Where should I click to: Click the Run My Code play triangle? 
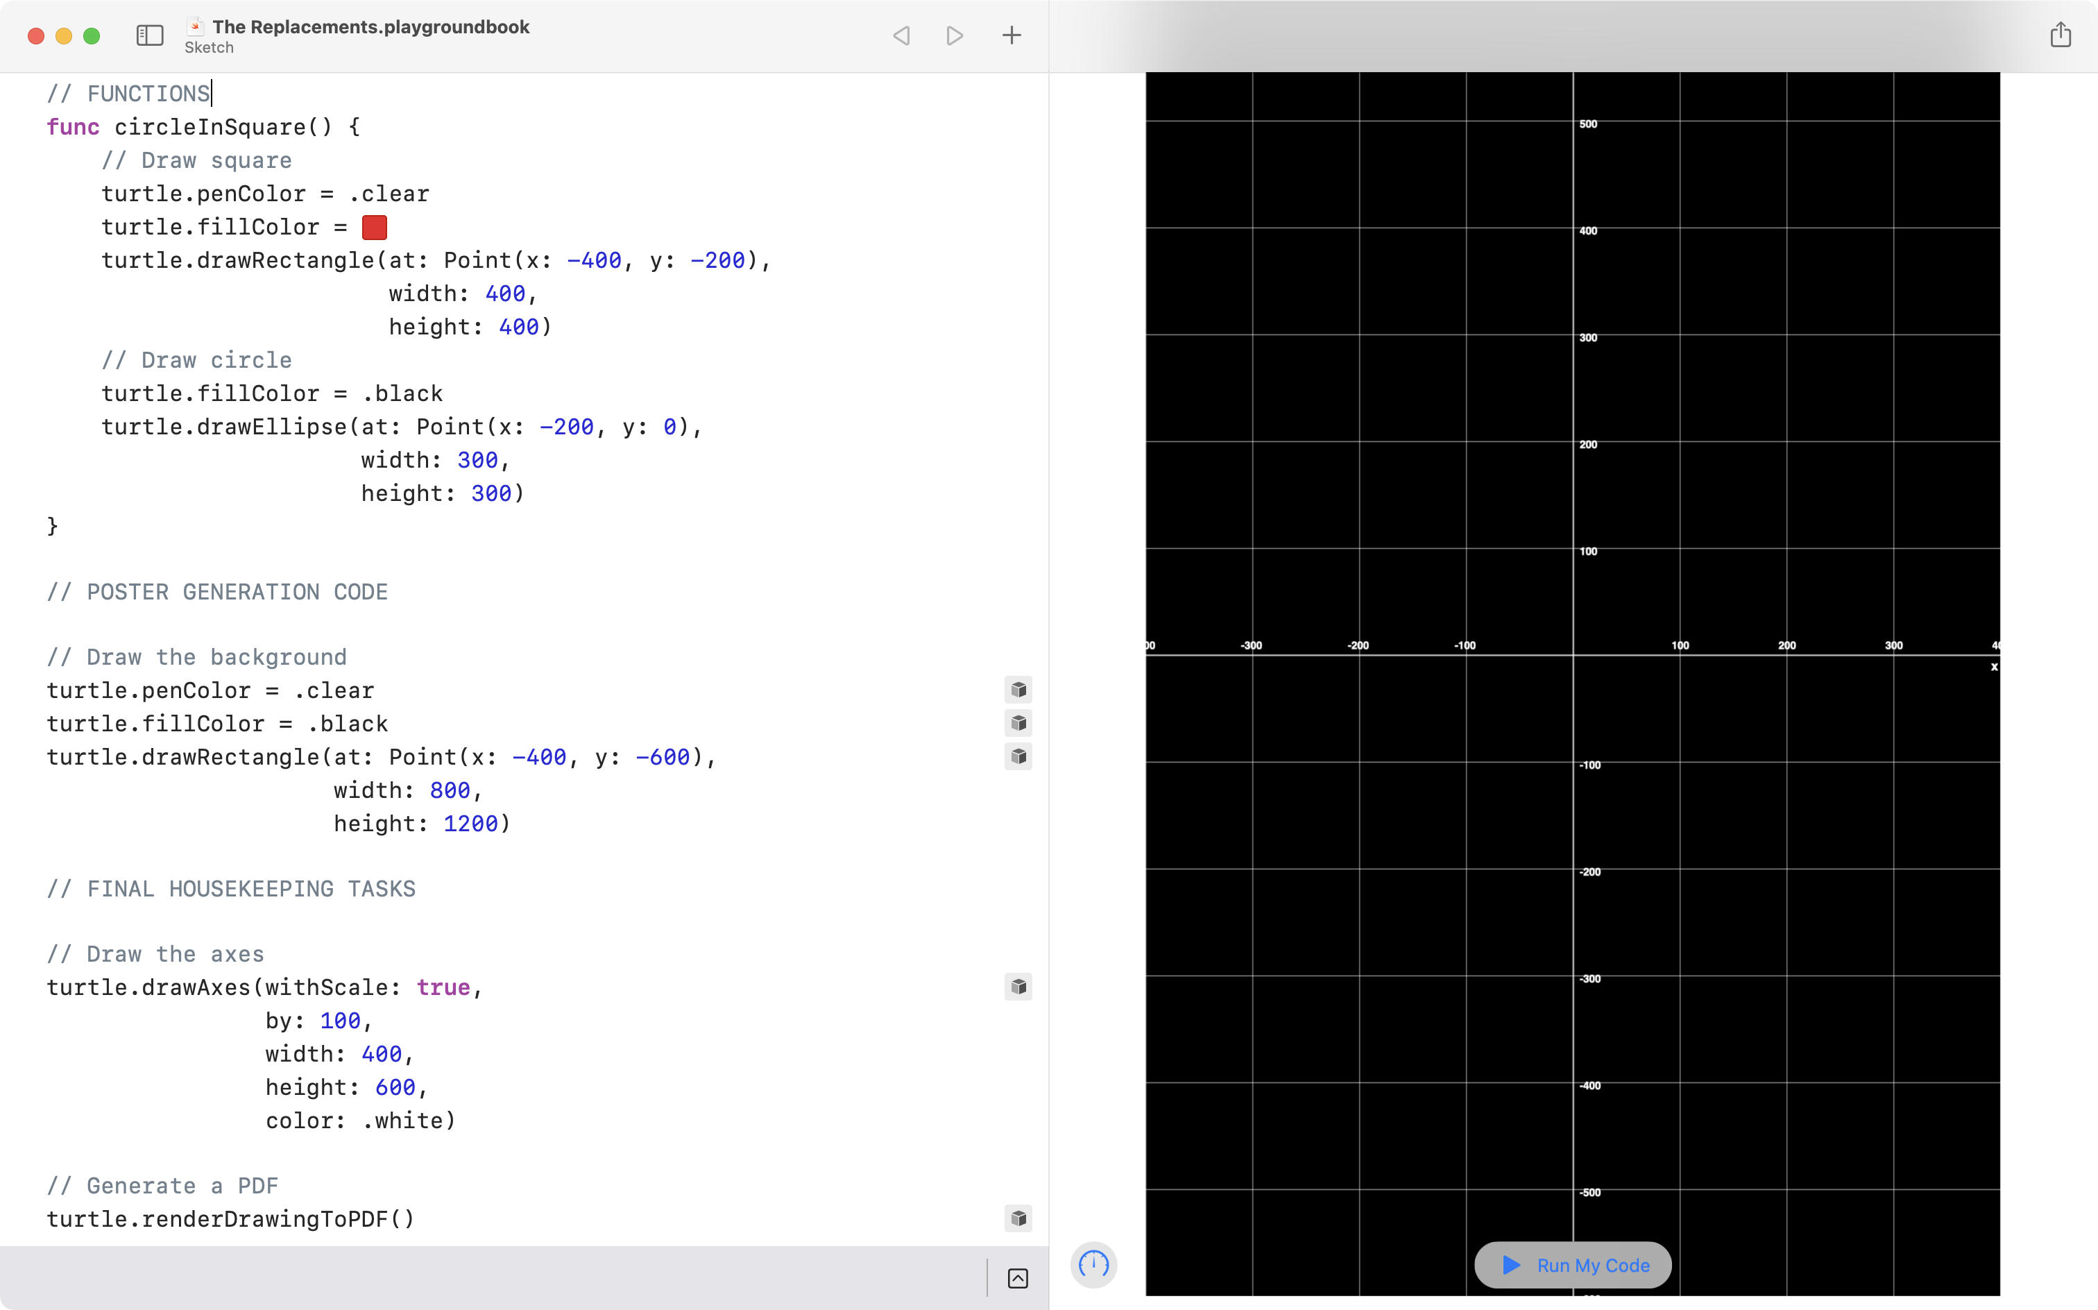coord(1510,1265)
